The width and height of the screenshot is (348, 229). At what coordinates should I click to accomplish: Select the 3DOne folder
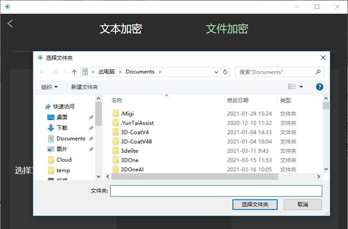click(129, 160)
